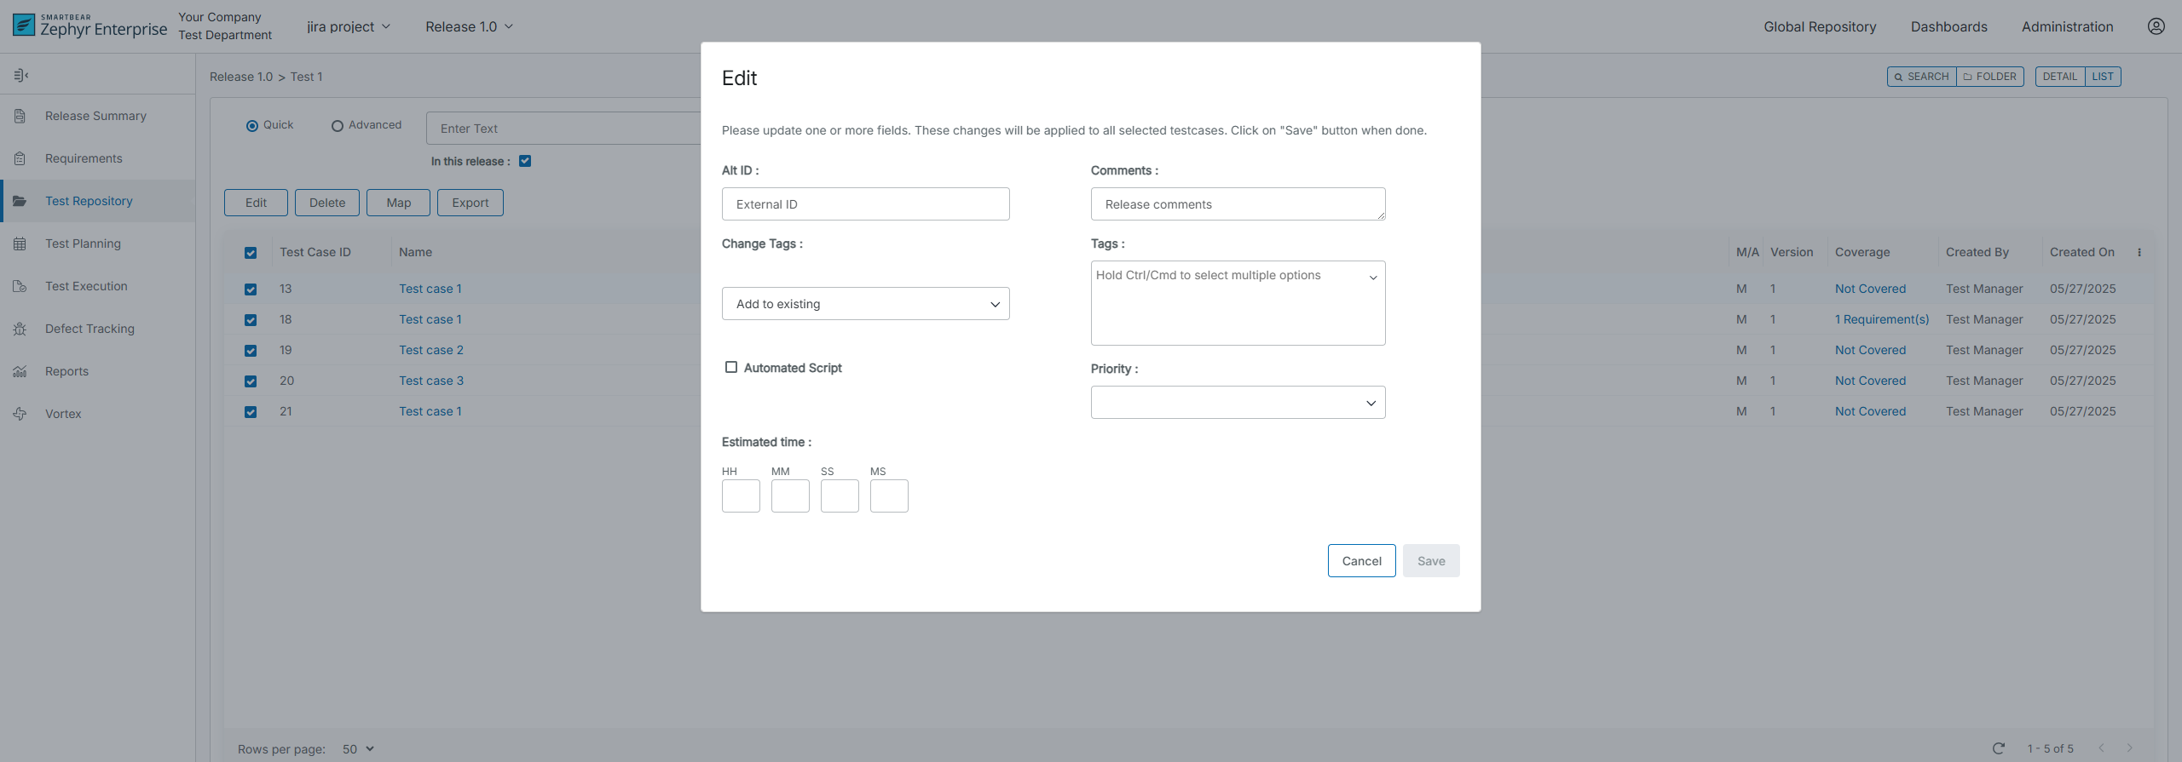Click the refresh icon near pagination
This screenshot has height=762, width=2182.
1998,748
